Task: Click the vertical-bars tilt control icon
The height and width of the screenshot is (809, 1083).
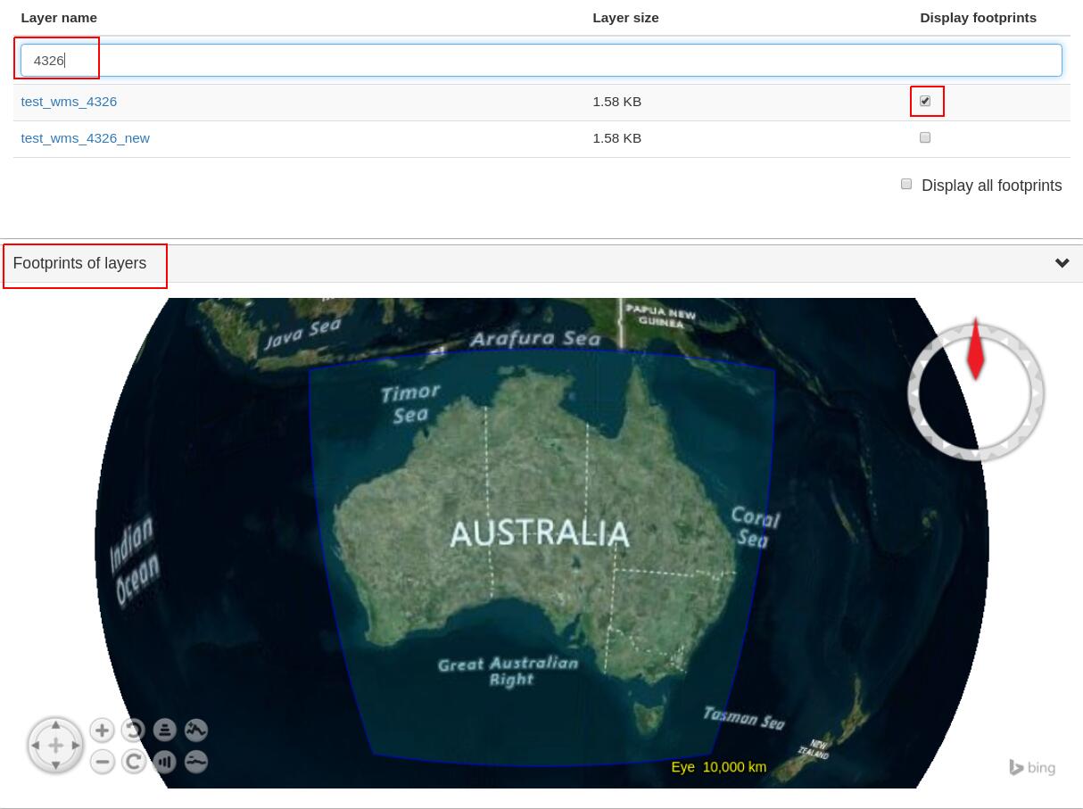Action: (165, 762)
